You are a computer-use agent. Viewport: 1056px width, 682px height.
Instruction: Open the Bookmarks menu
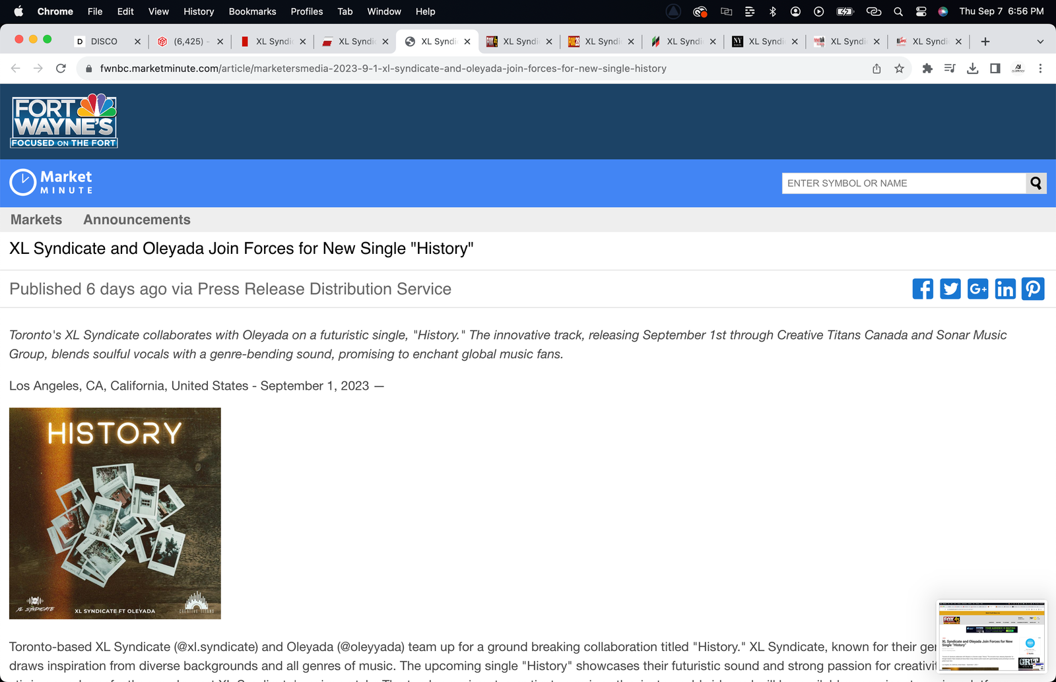point(252,11)
